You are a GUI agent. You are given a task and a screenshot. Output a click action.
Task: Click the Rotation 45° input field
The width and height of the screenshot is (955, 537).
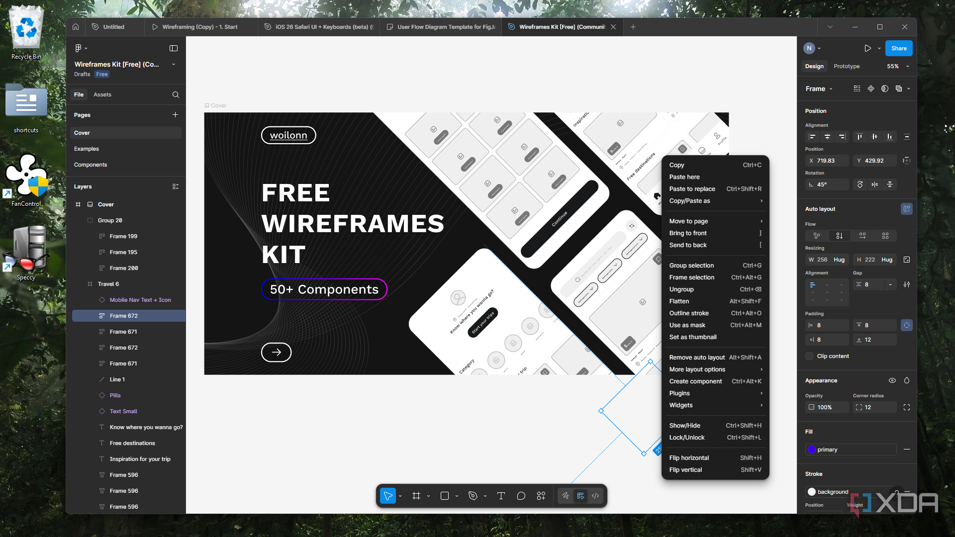[827, 184]
